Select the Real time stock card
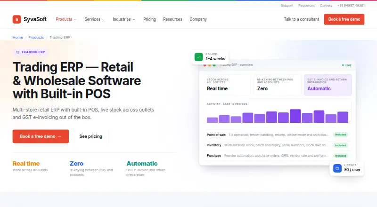This screenshot has width=377, height=207. [227, 85]
